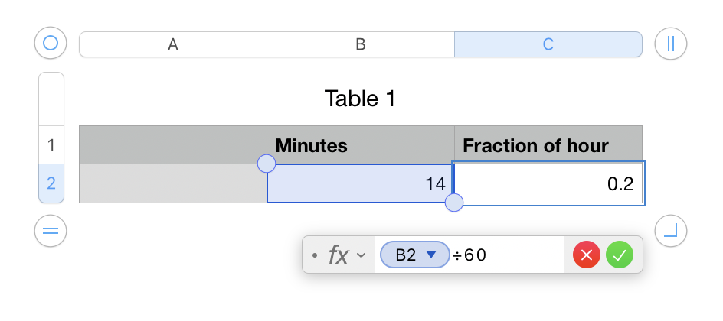Viewport: 723px width, 321px height.
Task: Click the Fraction of hour header cell
Action: tap(548, 145)
